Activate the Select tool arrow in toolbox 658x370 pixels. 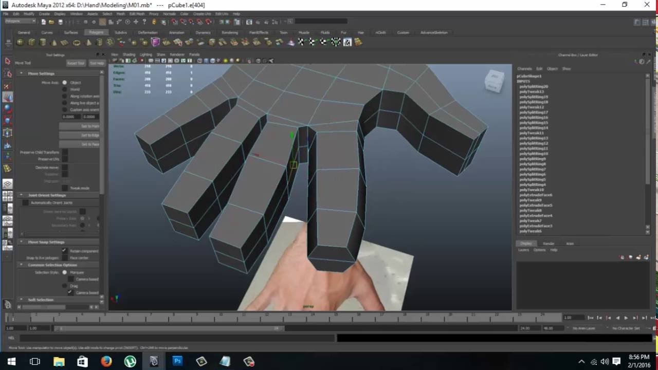(x=7, y=61)
